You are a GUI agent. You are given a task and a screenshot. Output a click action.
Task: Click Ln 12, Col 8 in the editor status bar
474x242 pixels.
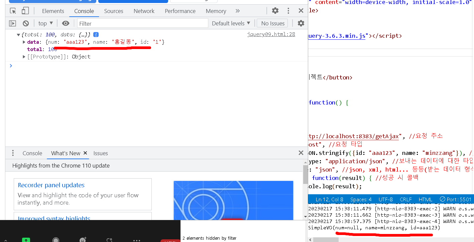tap(329, 199)
